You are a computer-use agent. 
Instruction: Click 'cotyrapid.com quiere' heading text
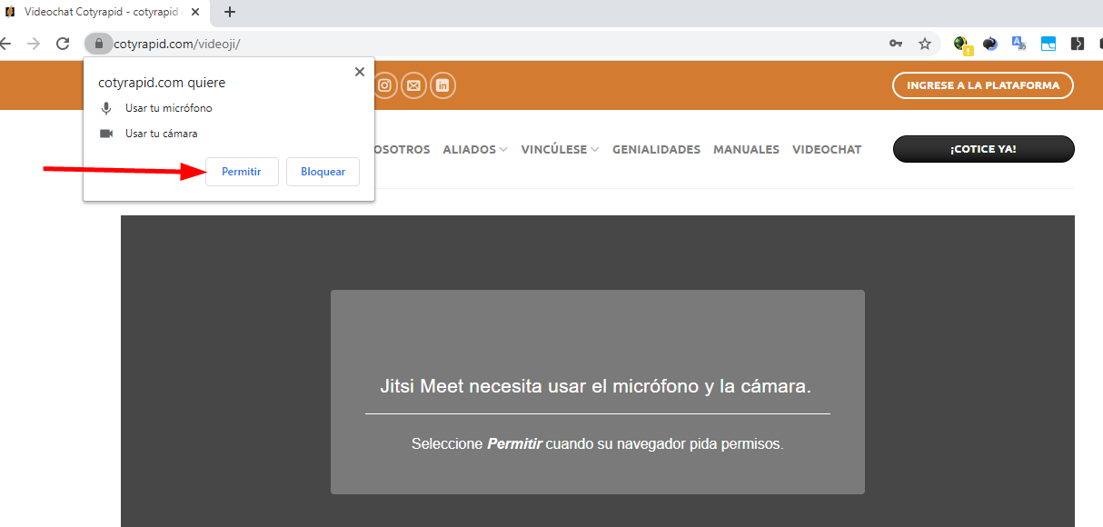162,83
